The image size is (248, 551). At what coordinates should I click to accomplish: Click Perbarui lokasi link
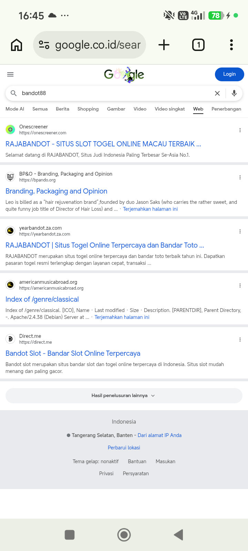124,448
